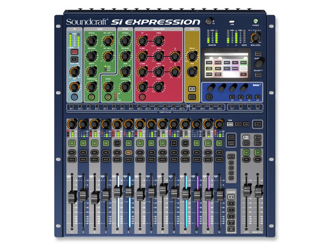This screenshot has height=246, width=329.
Task: Select mute group key 1
Action: point(231,163)
